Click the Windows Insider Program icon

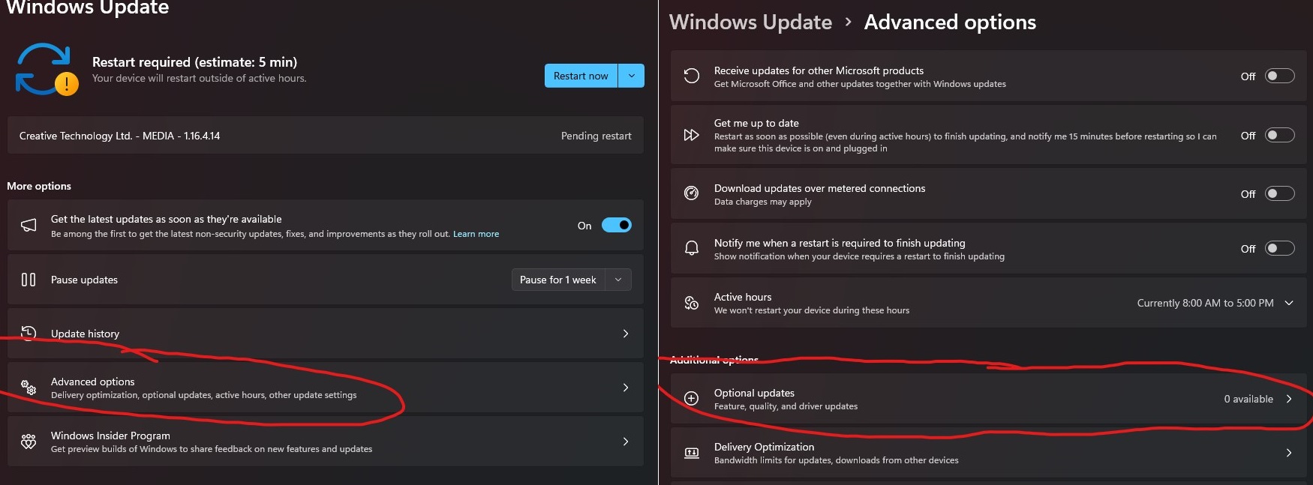tap(29, 442)
